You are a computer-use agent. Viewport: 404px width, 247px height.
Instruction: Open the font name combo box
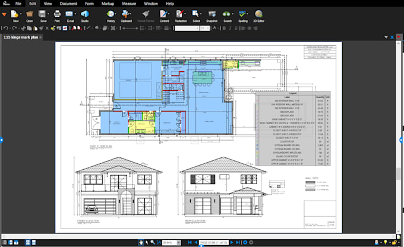coord(187,28)
